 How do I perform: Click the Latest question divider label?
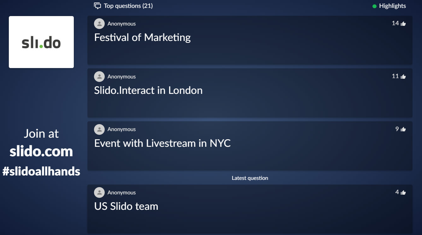250,178
